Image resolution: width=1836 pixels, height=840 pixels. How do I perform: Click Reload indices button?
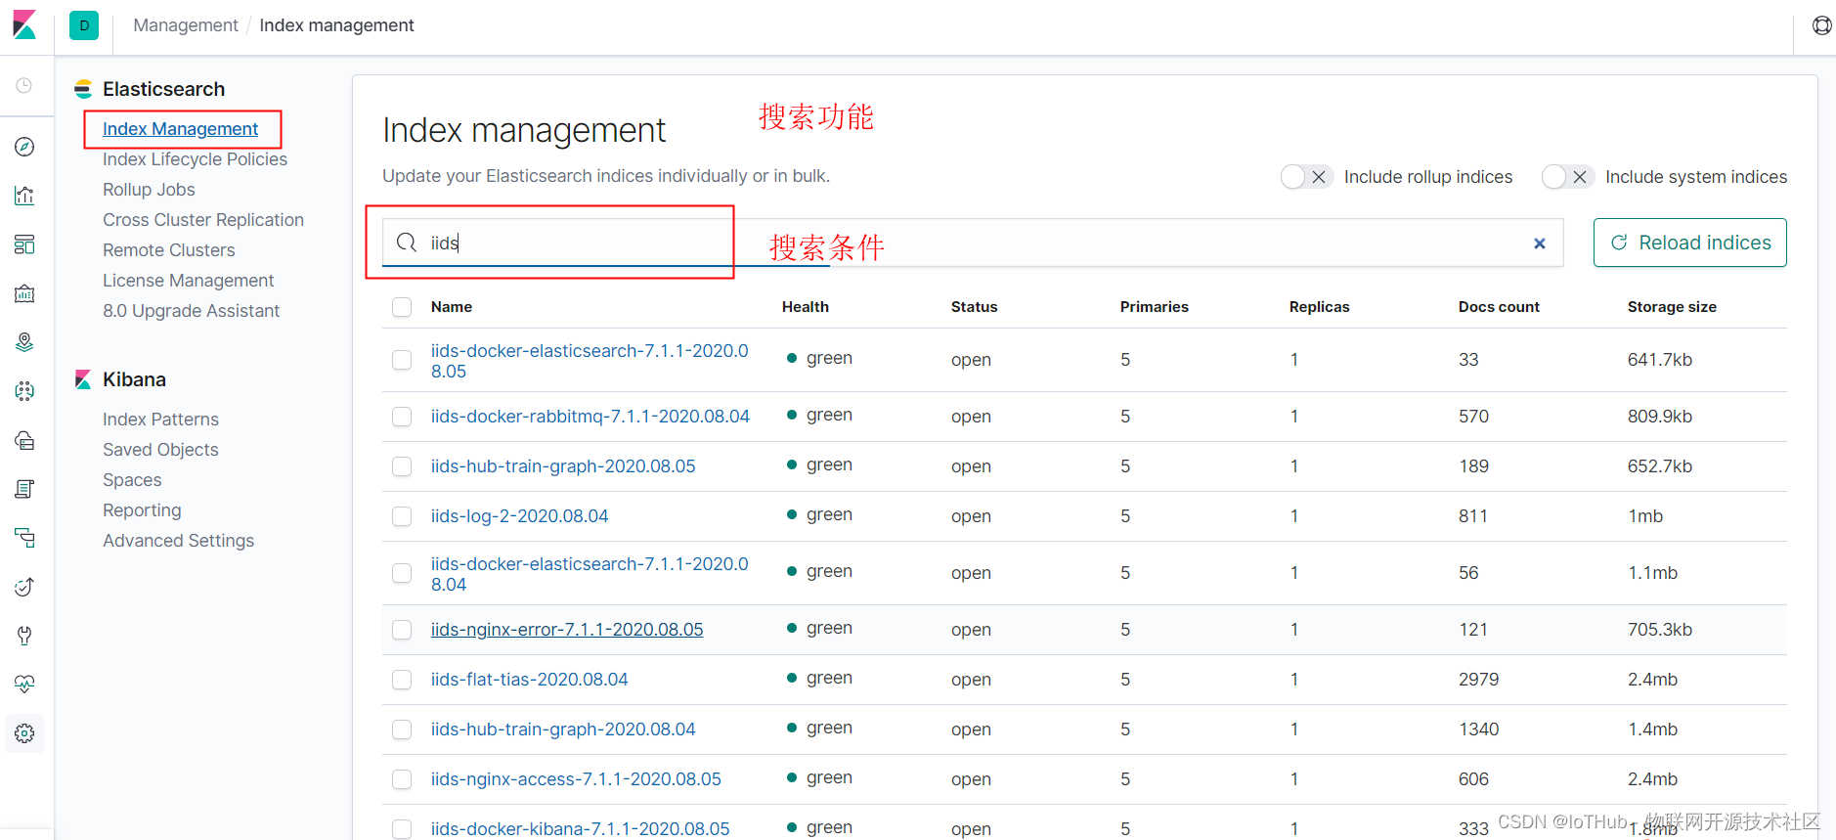(1689, 243)
